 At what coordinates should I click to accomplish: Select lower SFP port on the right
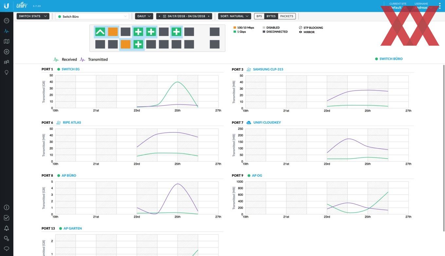pyautogui.click(x=215, y=44)
